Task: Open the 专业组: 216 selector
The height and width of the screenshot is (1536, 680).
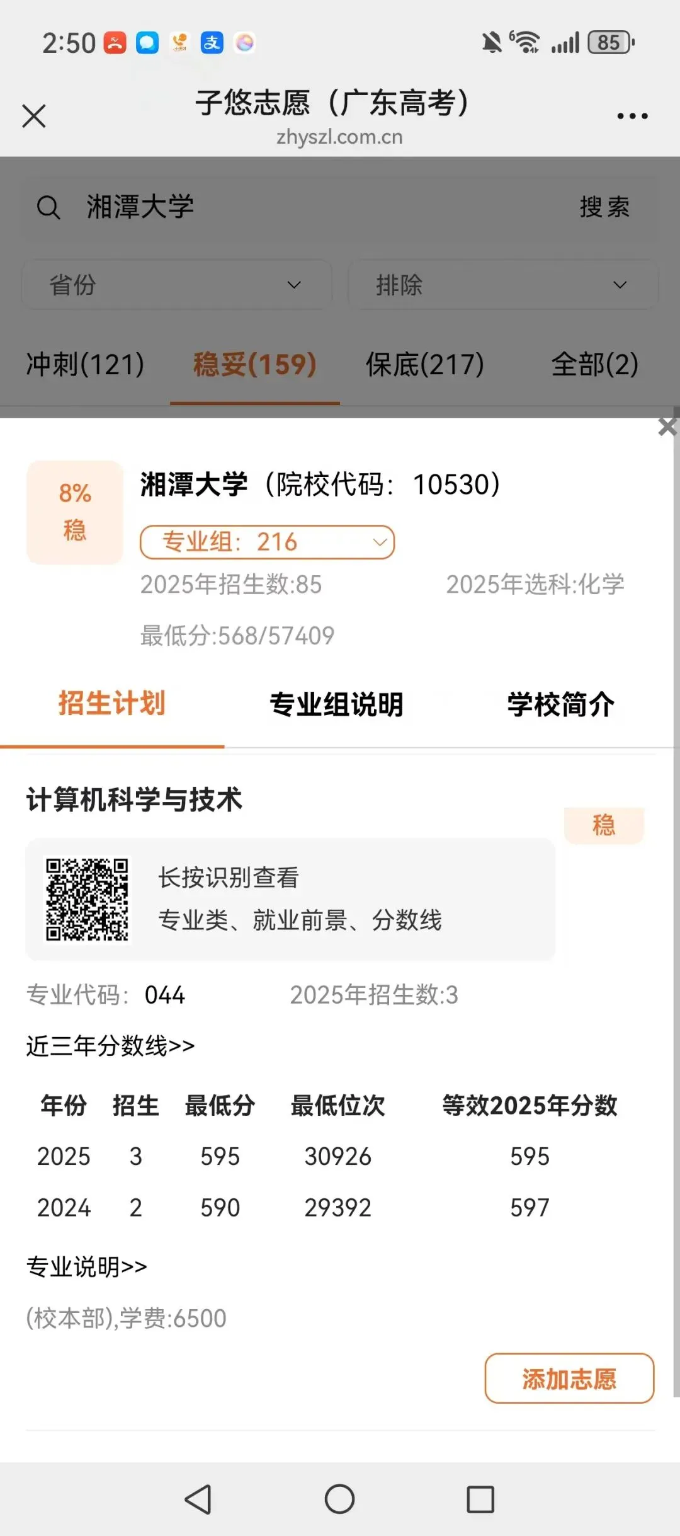Action: pyautogui.click(x=267, y=542)
